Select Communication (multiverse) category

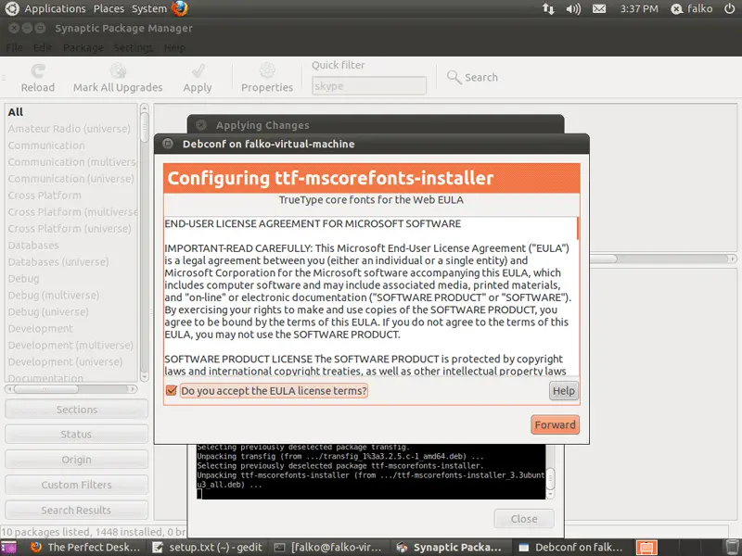(72, 161)
